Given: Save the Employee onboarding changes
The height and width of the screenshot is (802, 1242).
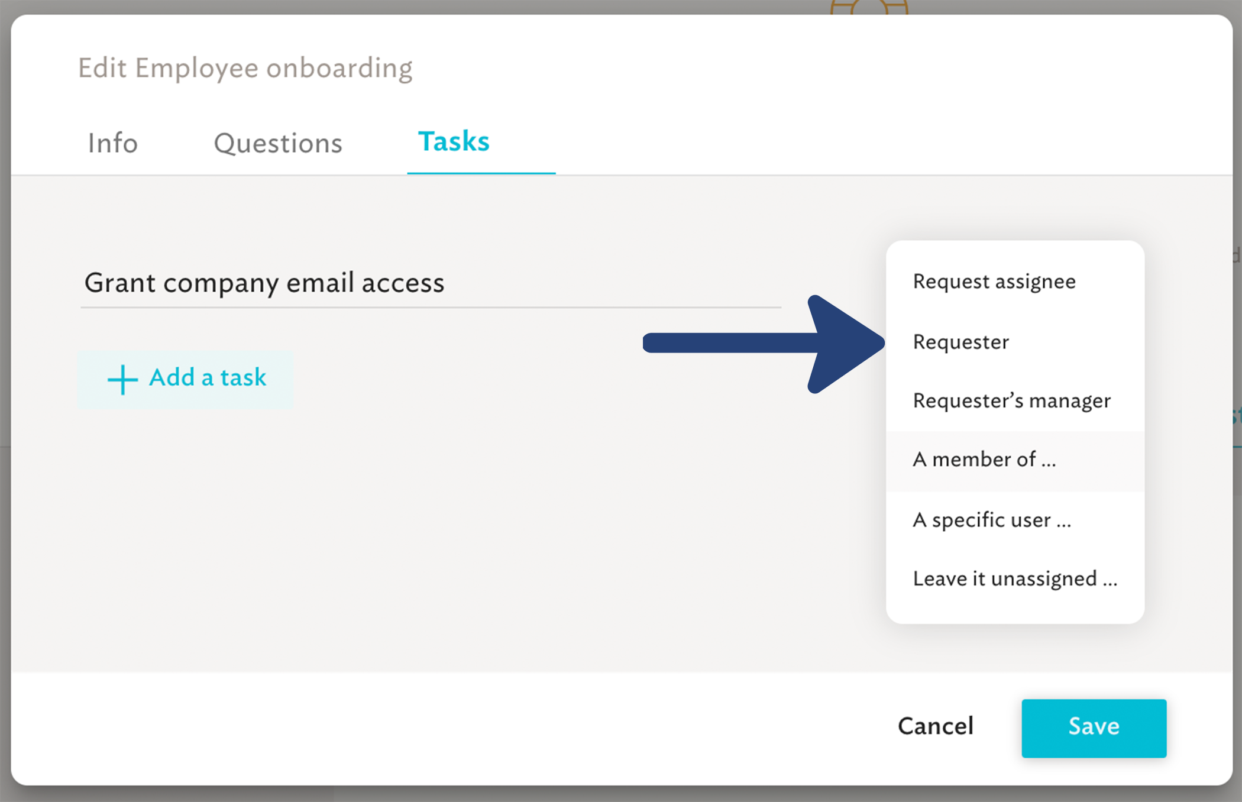Looking at the screenshot, I should [x=1094, y=728].
